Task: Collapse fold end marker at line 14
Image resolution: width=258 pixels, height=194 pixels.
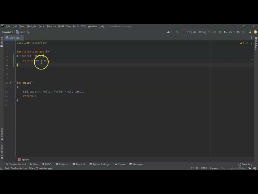Action: click(15, 100)
